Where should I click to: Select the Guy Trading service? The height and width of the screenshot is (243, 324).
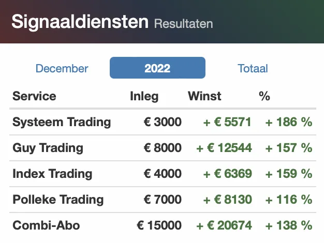coord(48,148)
